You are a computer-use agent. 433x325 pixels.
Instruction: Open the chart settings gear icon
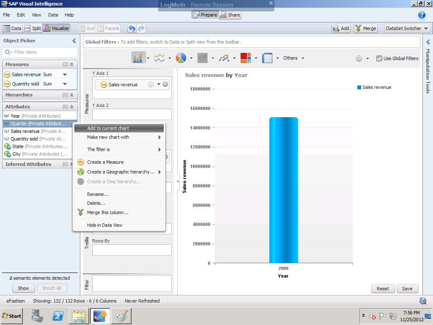[359, 58]
